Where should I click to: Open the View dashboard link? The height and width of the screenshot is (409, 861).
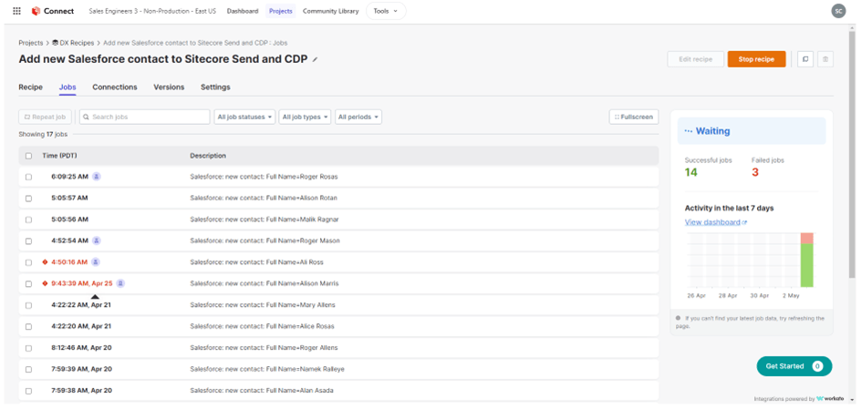[716, 222]
